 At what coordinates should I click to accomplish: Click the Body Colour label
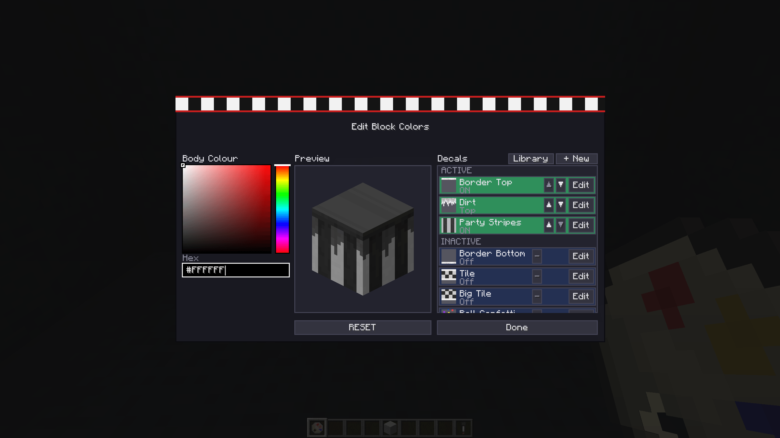[x=210, y=159]
